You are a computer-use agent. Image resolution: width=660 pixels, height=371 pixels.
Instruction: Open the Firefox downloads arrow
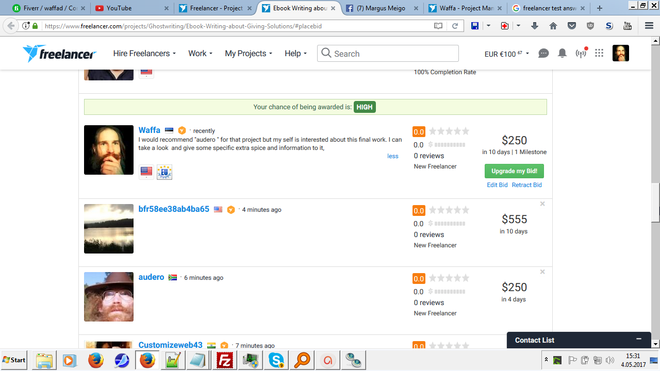coord(535,26)
